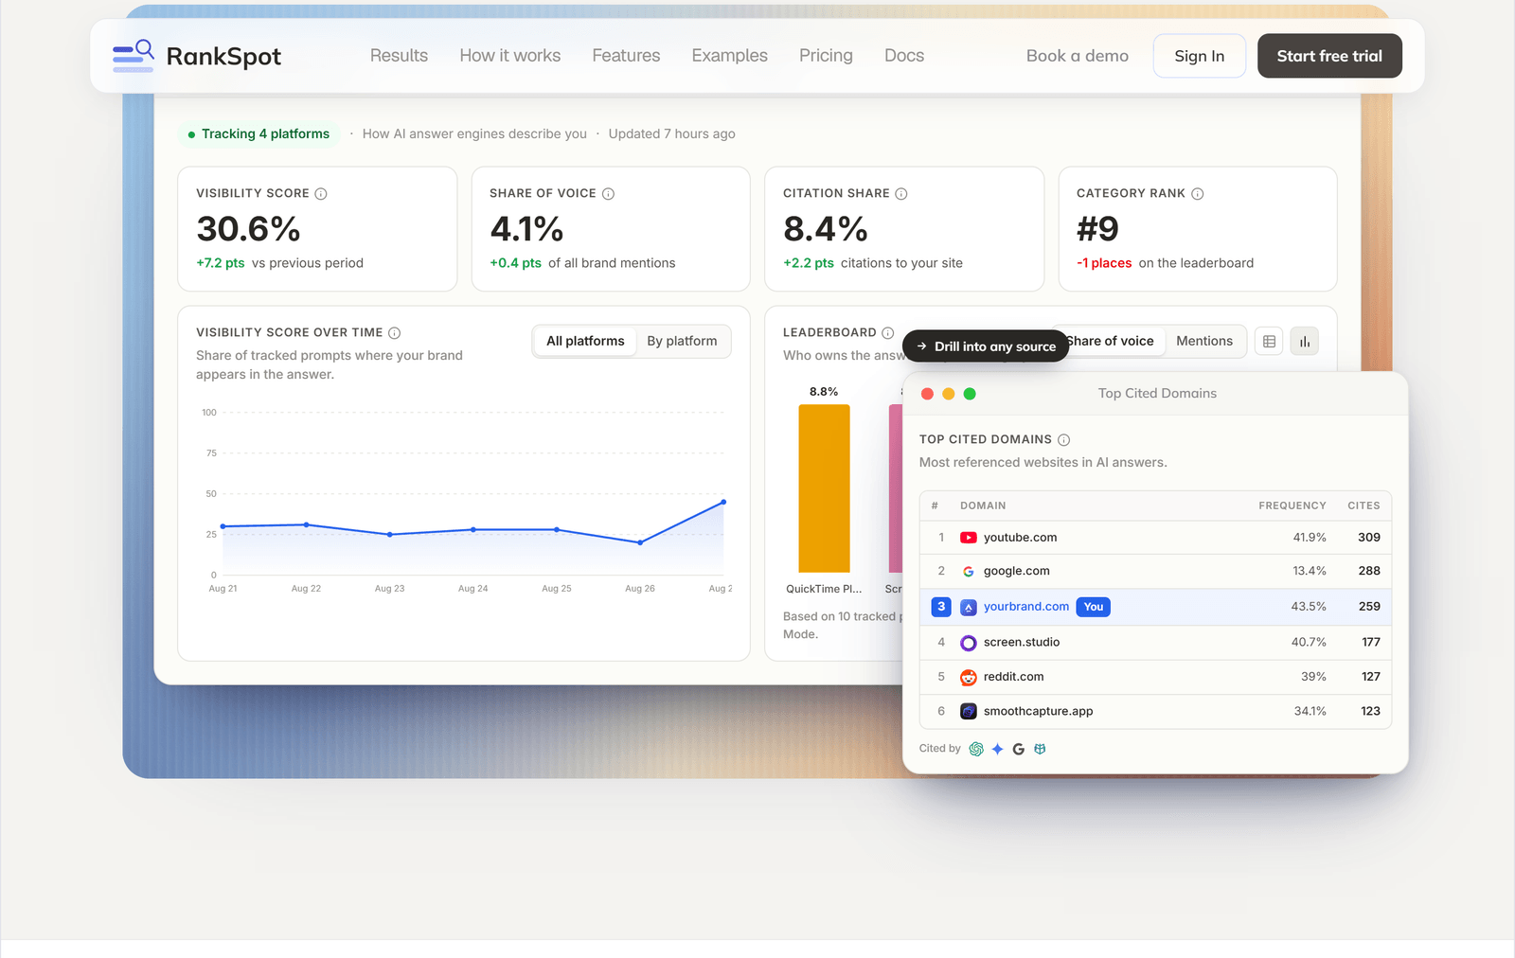Click the Share of Voice info icon
Viewport: 1515px width, 958px height.
(609, 194)
